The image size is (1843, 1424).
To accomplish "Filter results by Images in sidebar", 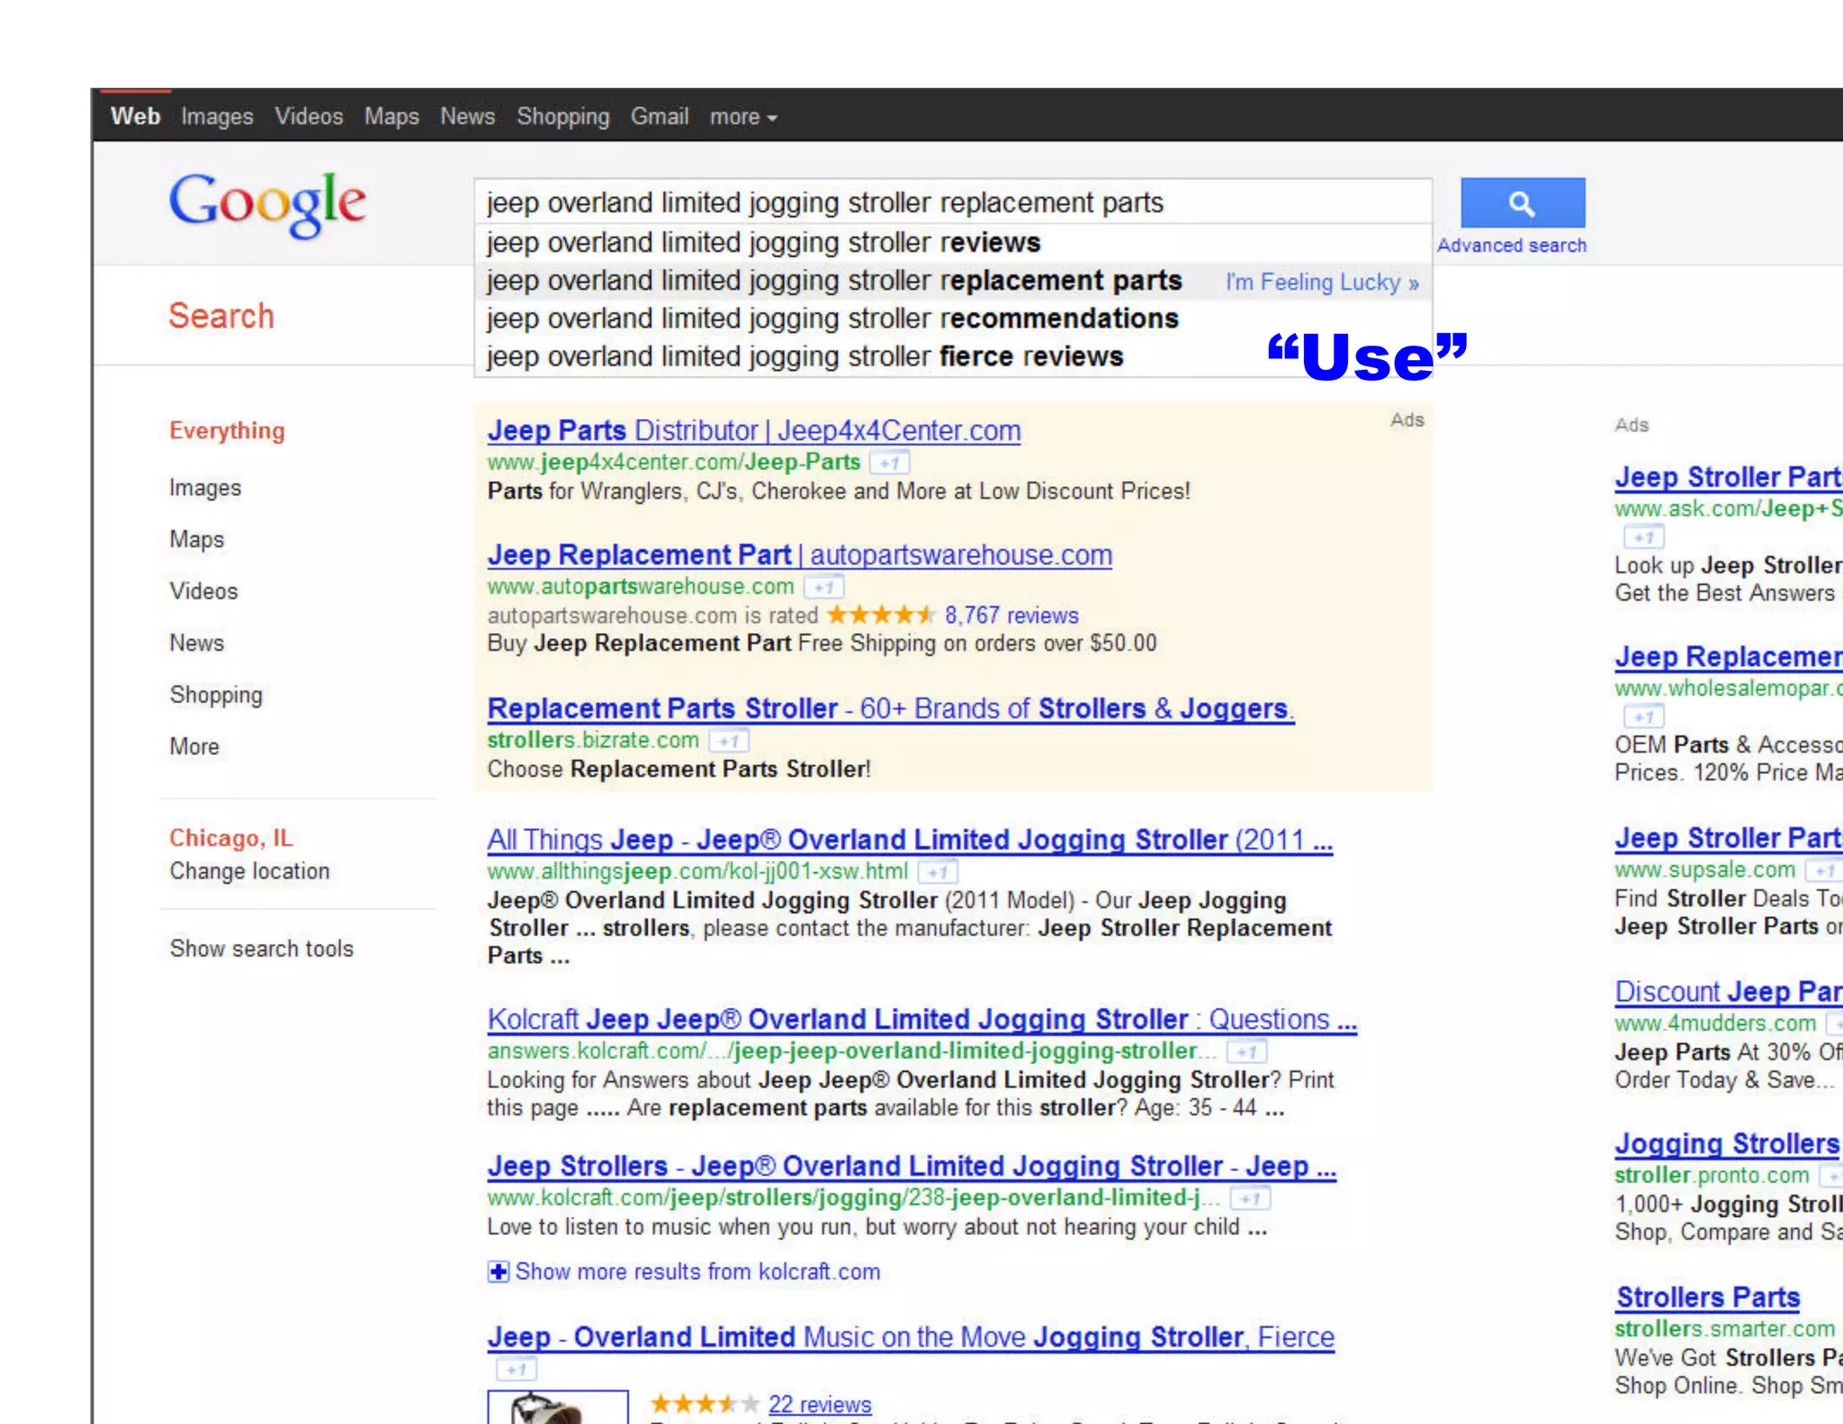I will [x=205, y=488].
